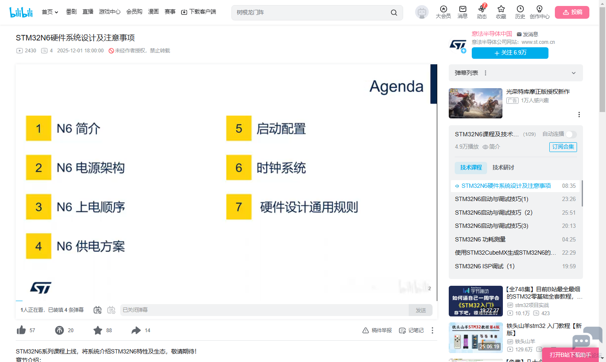The height and width of the screenshot is (362, 606).
Task: Open stm32项目实战 uploader link
Action: coord(532,305)
